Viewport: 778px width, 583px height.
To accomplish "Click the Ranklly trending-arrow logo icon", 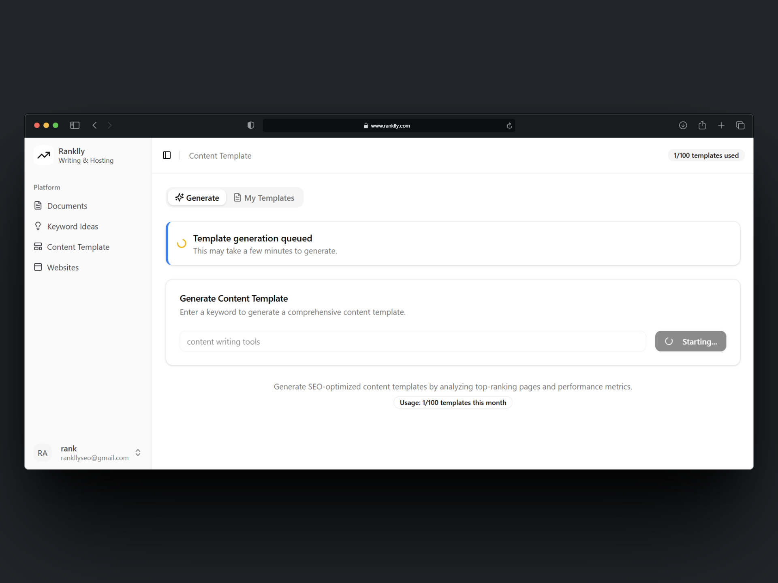I will click(44, 155).
